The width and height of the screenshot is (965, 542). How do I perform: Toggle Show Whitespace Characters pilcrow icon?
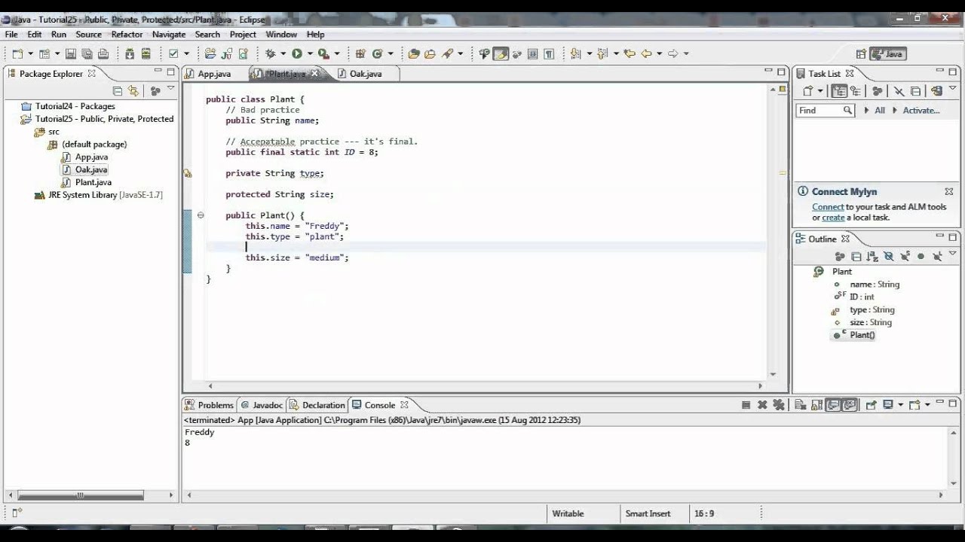pos(549,53)
